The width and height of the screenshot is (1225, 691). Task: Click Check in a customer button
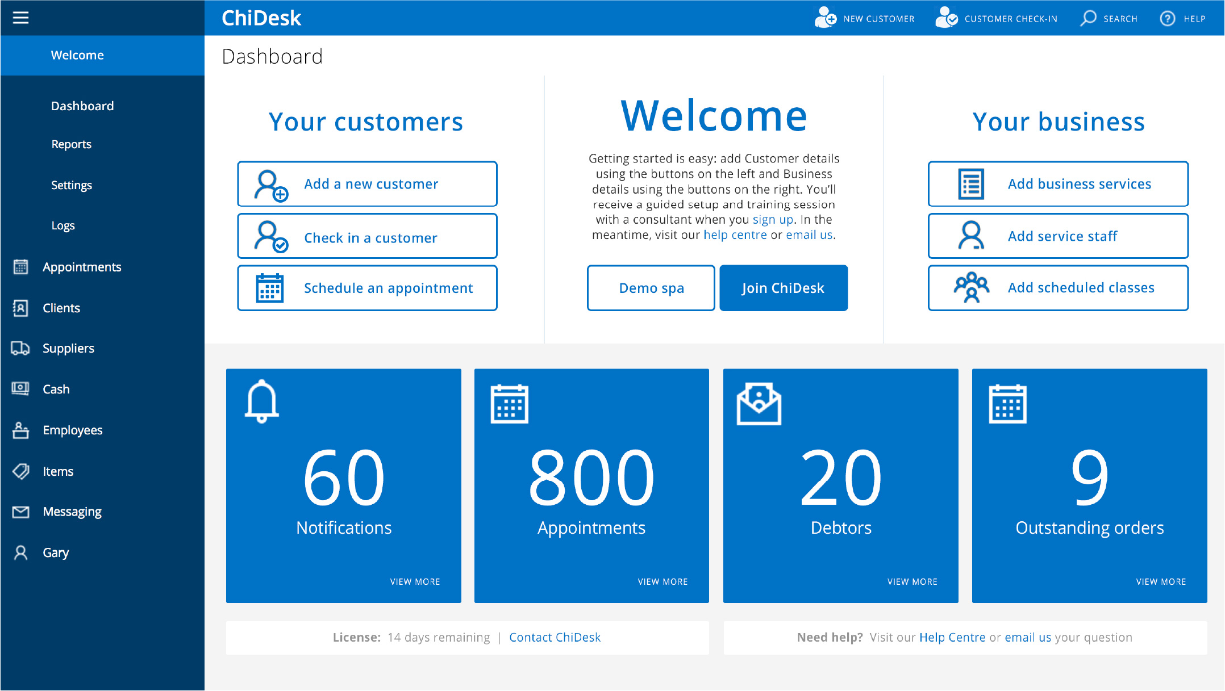coord(367,236)
